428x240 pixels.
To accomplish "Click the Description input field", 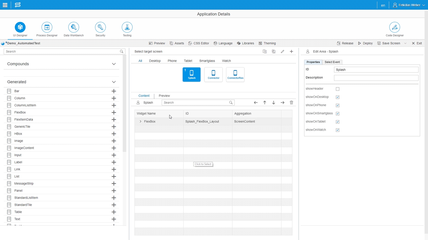I will (376, 78).
